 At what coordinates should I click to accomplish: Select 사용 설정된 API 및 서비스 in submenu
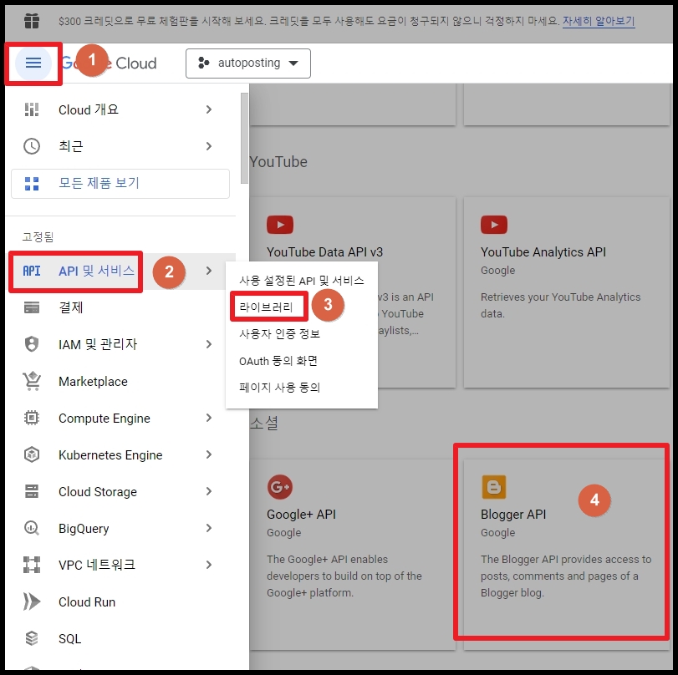(302, 281)
